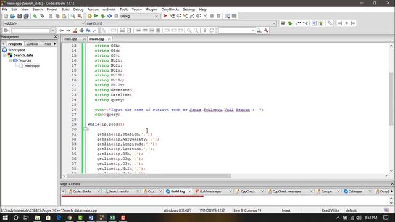Click the Stop debugger icon
This screenshot has width=395, height=222.
pos(218,16)
